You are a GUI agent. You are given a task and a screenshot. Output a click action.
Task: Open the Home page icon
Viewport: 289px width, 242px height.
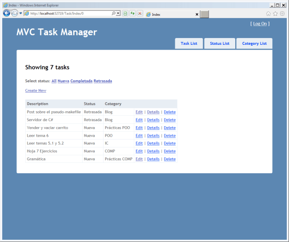[x=268, y=14]
